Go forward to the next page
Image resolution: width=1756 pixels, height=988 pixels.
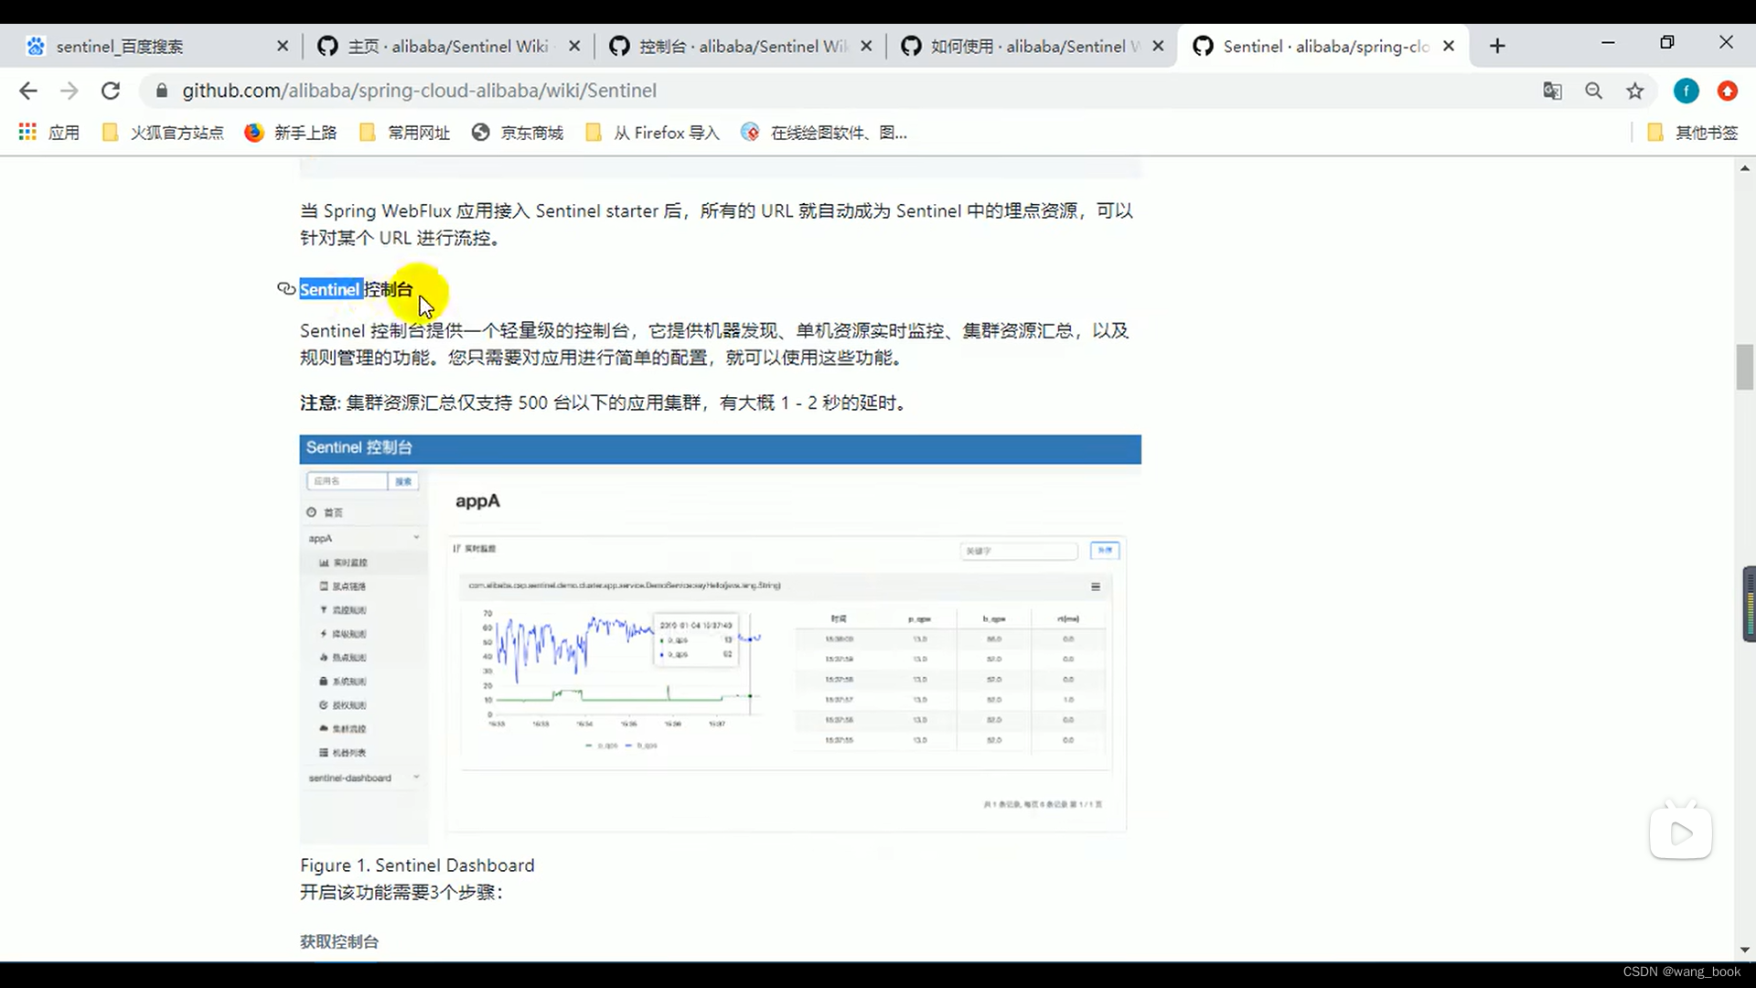pos(70,91)
